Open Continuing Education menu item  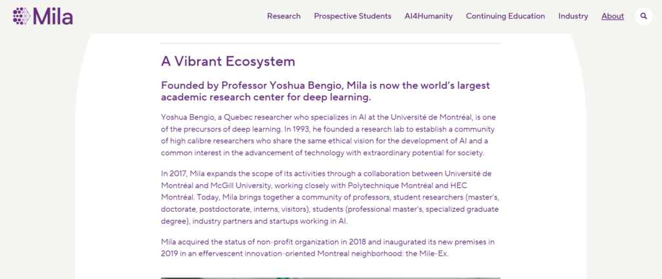point(506,16)
